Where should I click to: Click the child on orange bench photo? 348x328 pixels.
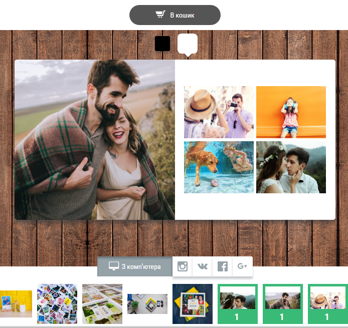pyautogui.click(x=291, y=112)
